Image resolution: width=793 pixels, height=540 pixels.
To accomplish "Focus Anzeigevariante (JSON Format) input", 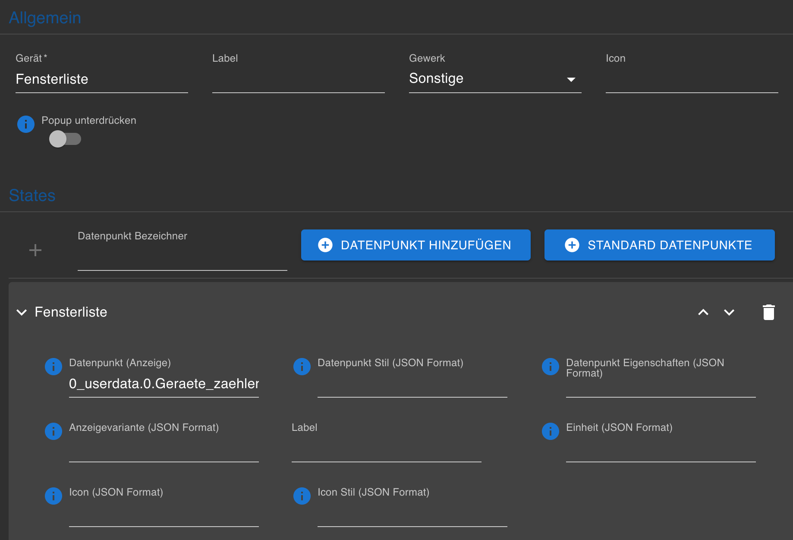I will click(164, 449).
